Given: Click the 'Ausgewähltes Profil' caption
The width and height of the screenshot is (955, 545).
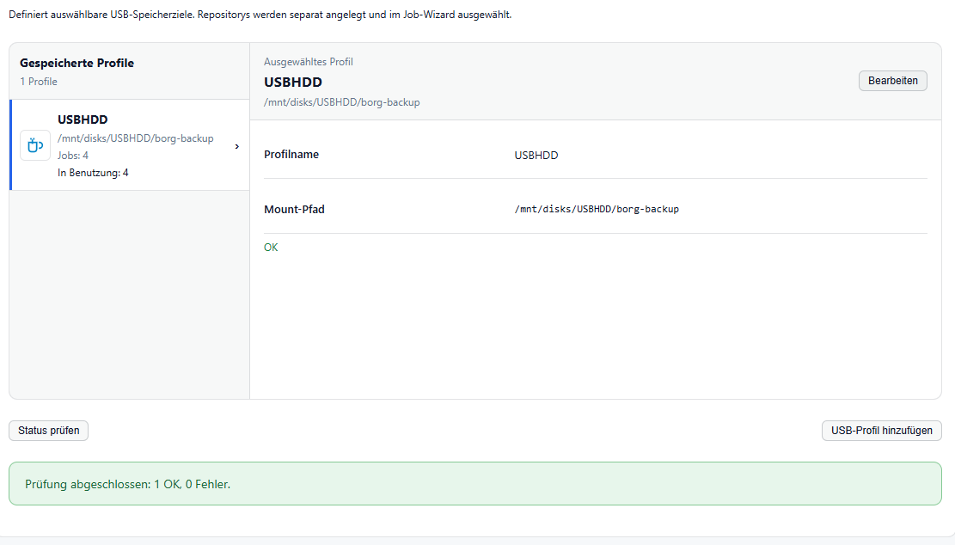Looking at the screenshot, I should [309, 62].
